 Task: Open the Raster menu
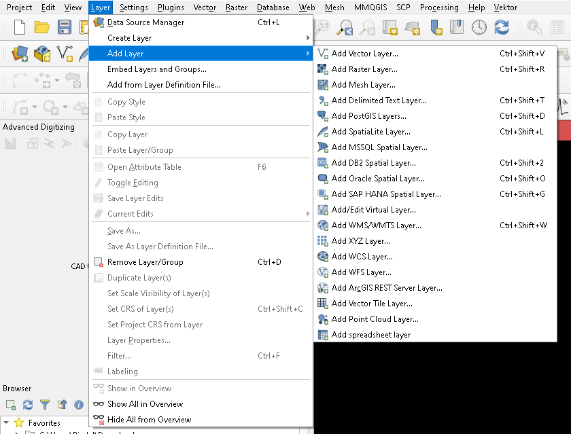(x=237, y=7)
